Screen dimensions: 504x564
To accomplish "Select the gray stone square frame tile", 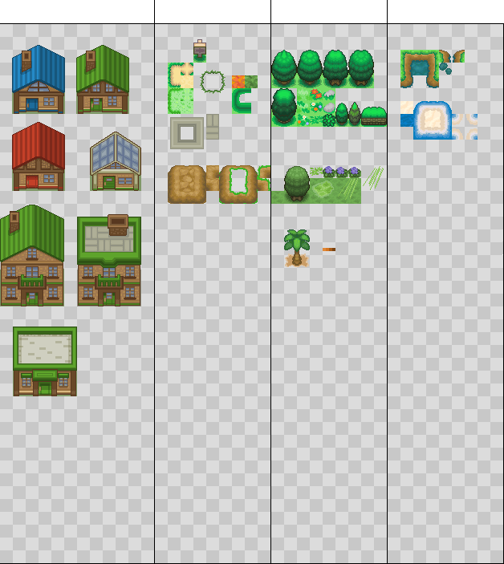I will tap(187, 133).
